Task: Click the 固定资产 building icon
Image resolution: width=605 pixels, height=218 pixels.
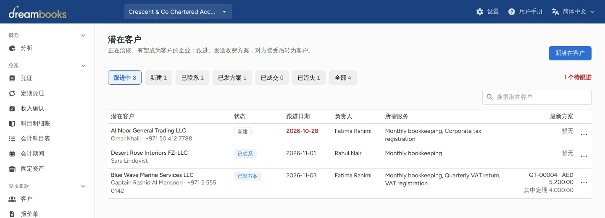Action: 12,169
